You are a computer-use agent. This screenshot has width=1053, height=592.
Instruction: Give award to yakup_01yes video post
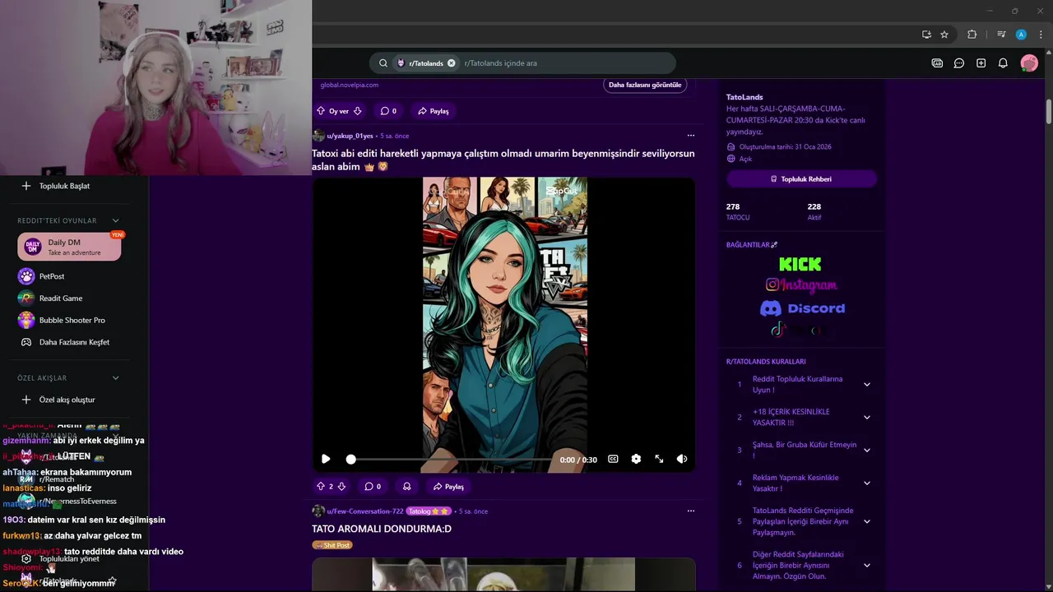tap(406, 487)
